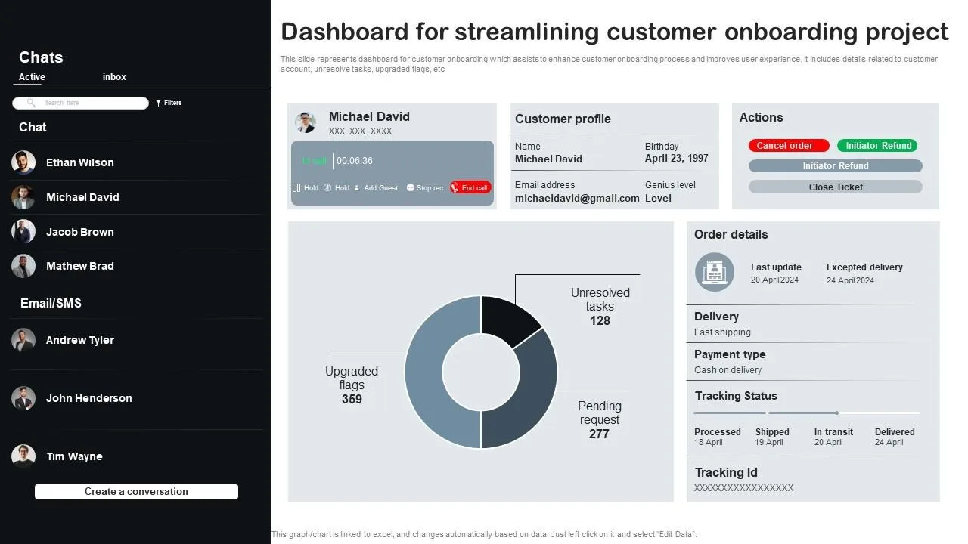Viewport: 968px width, 544px height.
Task: Open Mathew Brad's avatar
Action: tap(23, 266)
